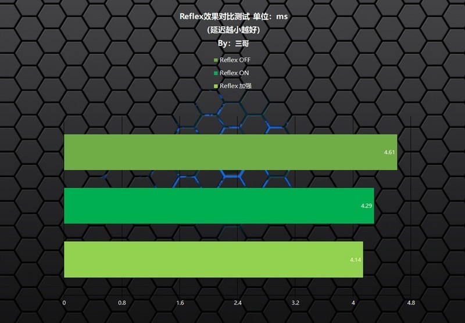The height and width of the screenshot is (323, 465).
Task: Select the 4.14 Reflex 加强 bar
Action: pos(213,260)
